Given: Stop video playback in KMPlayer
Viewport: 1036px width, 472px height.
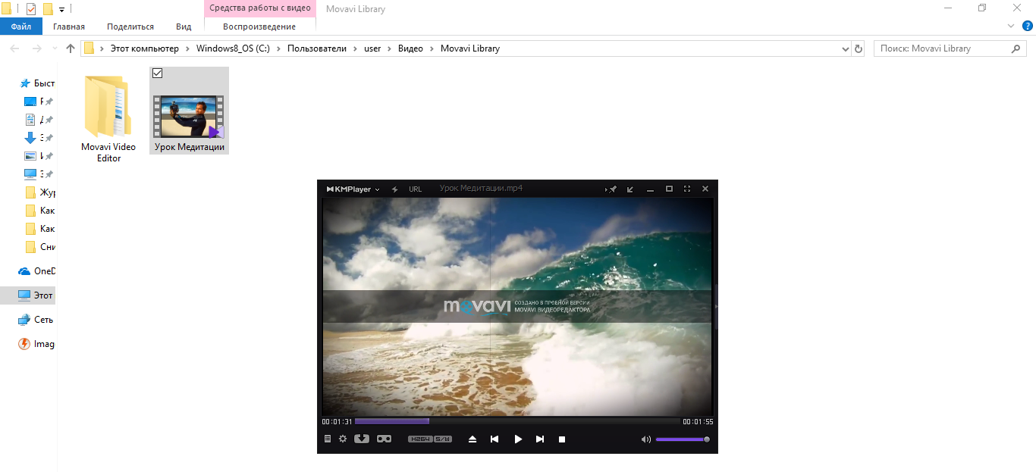Looking at the screenshot, I should 562,439.
